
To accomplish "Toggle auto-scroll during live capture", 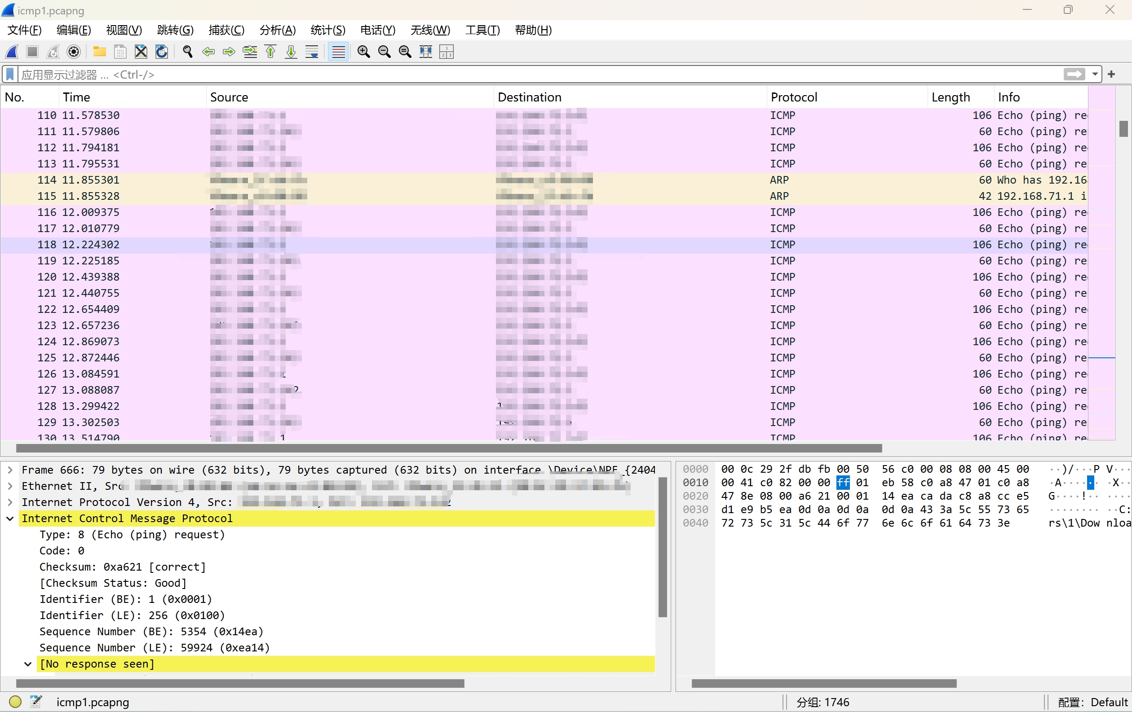I will point(312,52).
